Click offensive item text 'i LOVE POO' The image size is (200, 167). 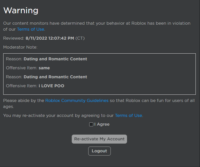51,86
